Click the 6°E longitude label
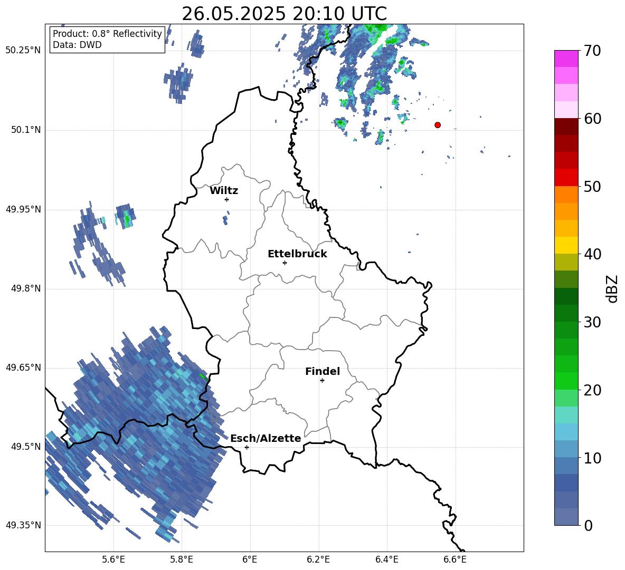 [x=250, y=559]
